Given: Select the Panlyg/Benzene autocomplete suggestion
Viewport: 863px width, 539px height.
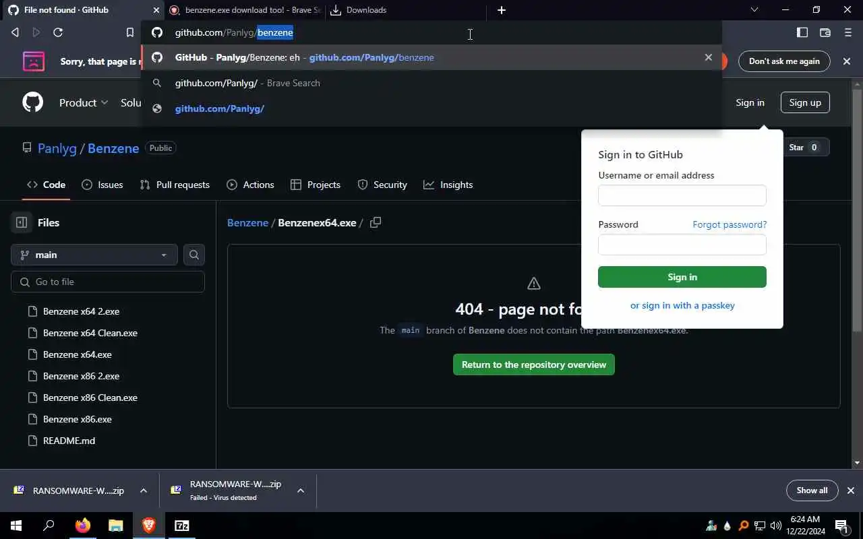Looking at the screenshot, I should click(431, 57).
